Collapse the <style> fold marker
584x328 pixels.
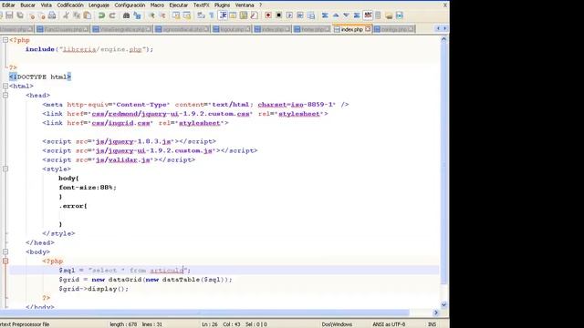coord(5,169)
